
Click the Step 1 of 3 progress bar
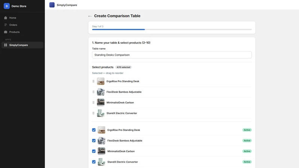pyautogui.click(x=172, y=29)
